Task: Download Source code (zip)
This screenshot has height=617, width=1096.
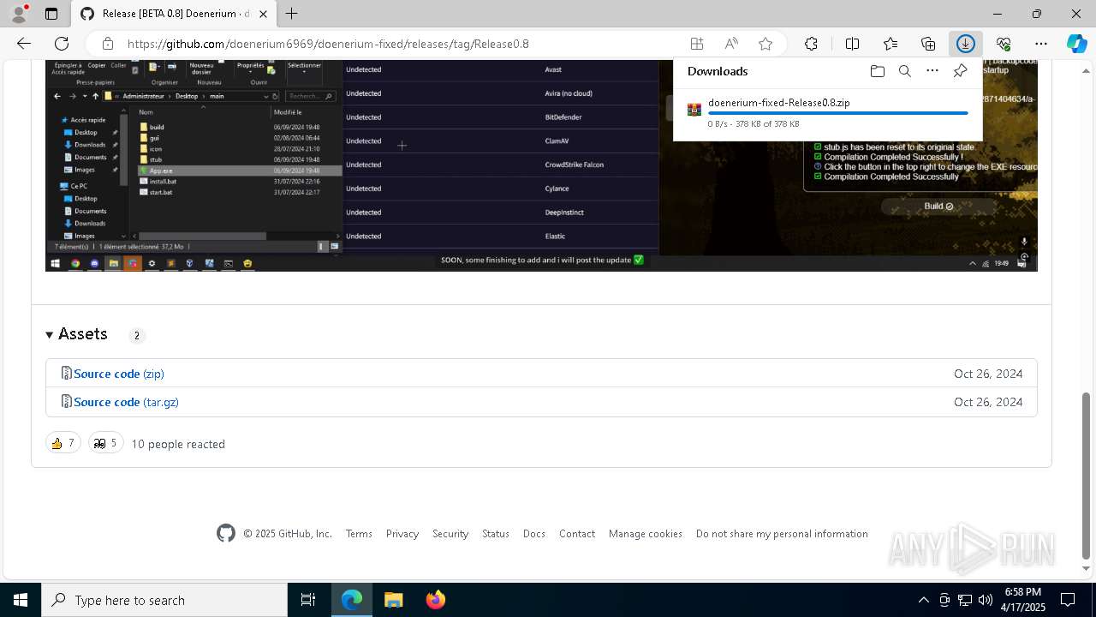Action: point(118,374)
